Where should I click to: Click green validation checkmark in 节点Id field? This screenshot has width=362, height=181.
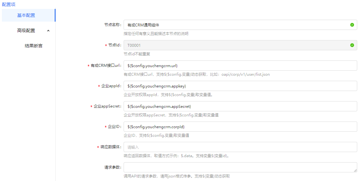[352, 45]
